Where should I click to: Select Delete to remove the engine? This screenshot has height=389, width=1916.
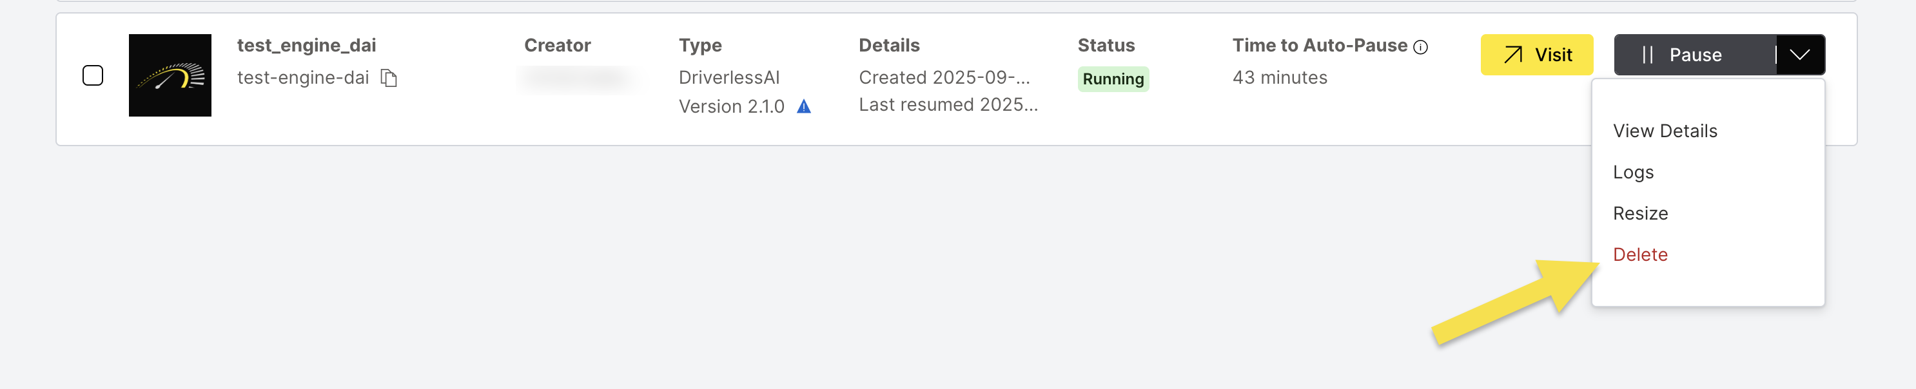tap(1641, 254)
